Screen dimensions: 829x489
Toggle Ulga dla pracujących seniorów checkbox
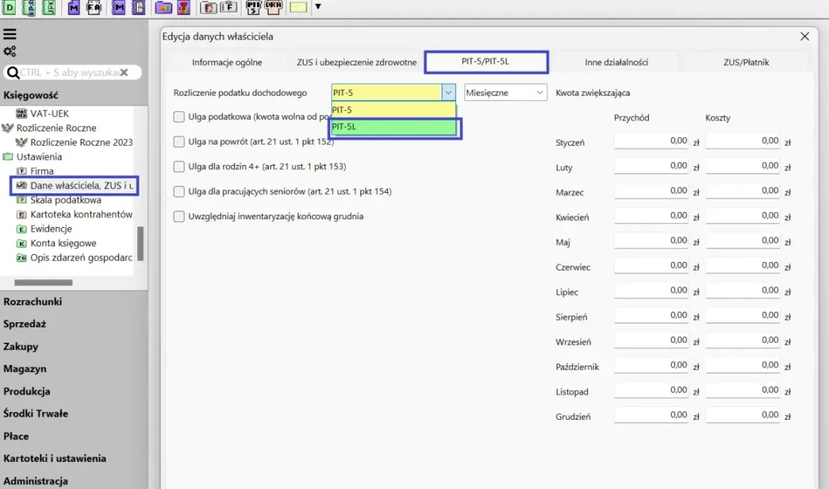(179, 191)
